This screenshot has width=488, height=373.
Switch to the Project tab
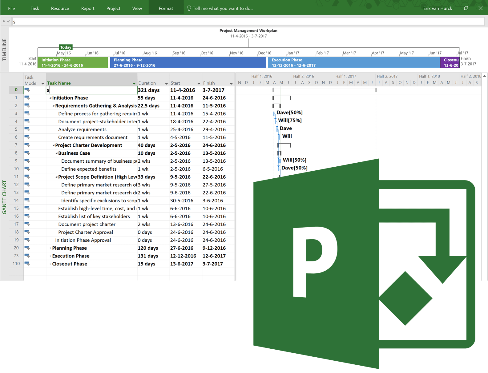pos(113,8)
